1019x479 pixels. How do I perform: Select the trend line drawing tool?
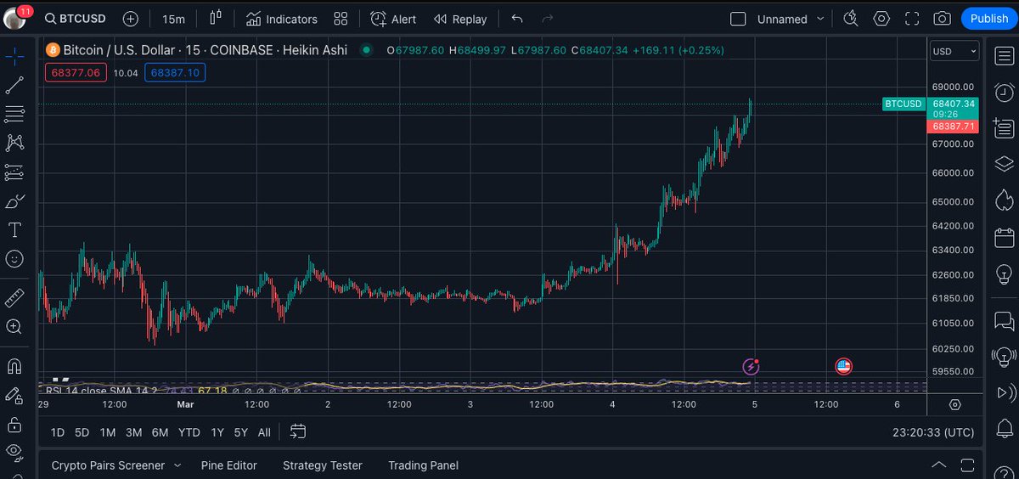click(14, 85)
